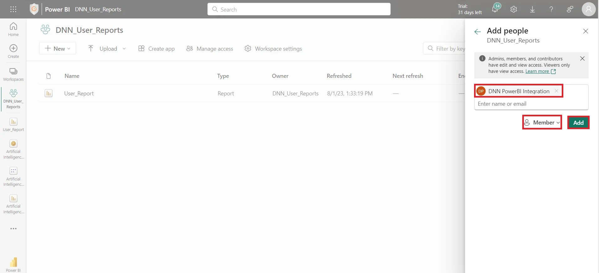This screenshot has height=273, width=599.
Task: Sort by the Name column header
Action: (x=72, y=76)
